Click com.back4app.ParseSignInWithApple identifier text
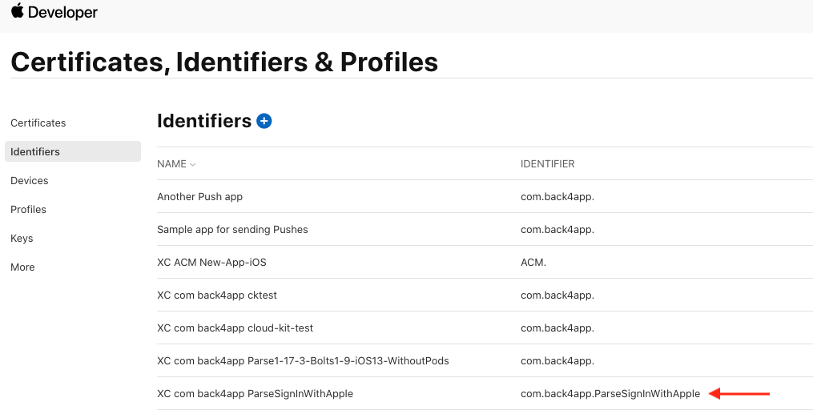The height and width of the screenshot is (410, 813). point(610,393)
